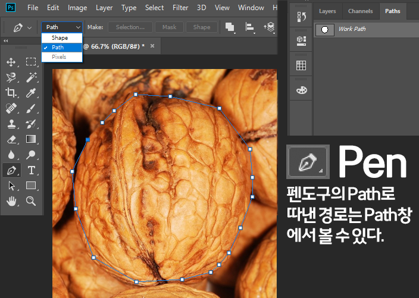This screenshot has width=419, height=298.
Task: Open the Pen tool preset picker
Action: [29, 27]
